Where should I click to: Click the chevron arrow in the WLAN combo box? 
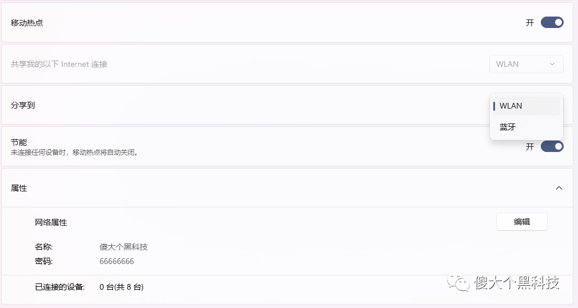(552, 64)
